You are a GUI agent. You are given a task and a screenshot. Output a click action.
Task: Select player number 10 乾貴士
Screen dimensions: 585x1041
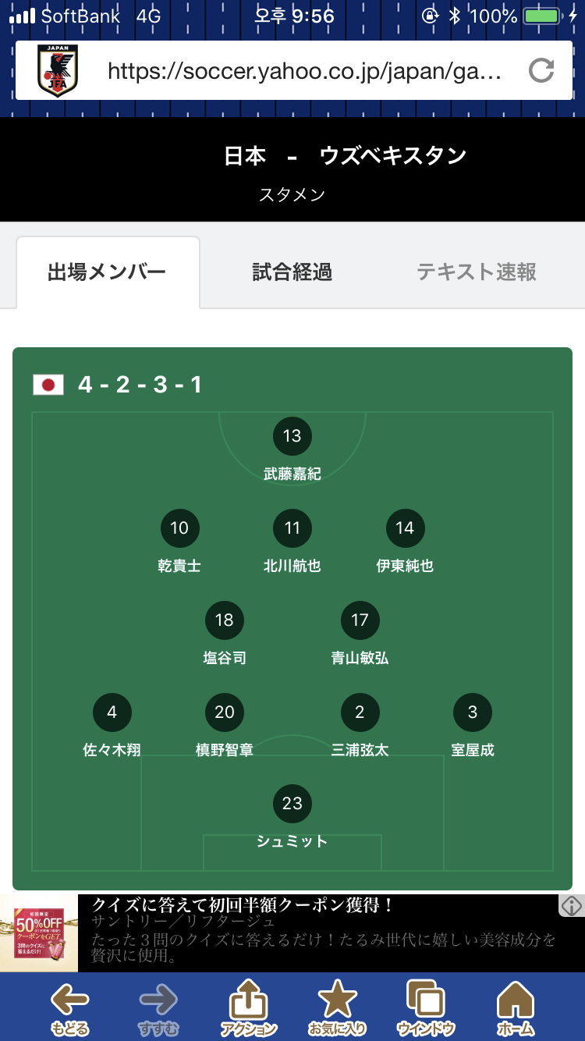point(179,528)
